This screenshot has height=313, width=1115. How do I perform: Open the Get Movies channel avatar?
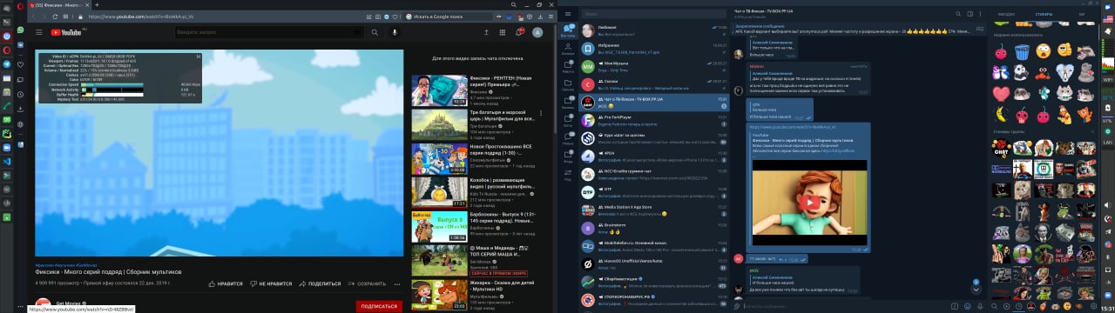pyautogui.click(x=44, y=304)
